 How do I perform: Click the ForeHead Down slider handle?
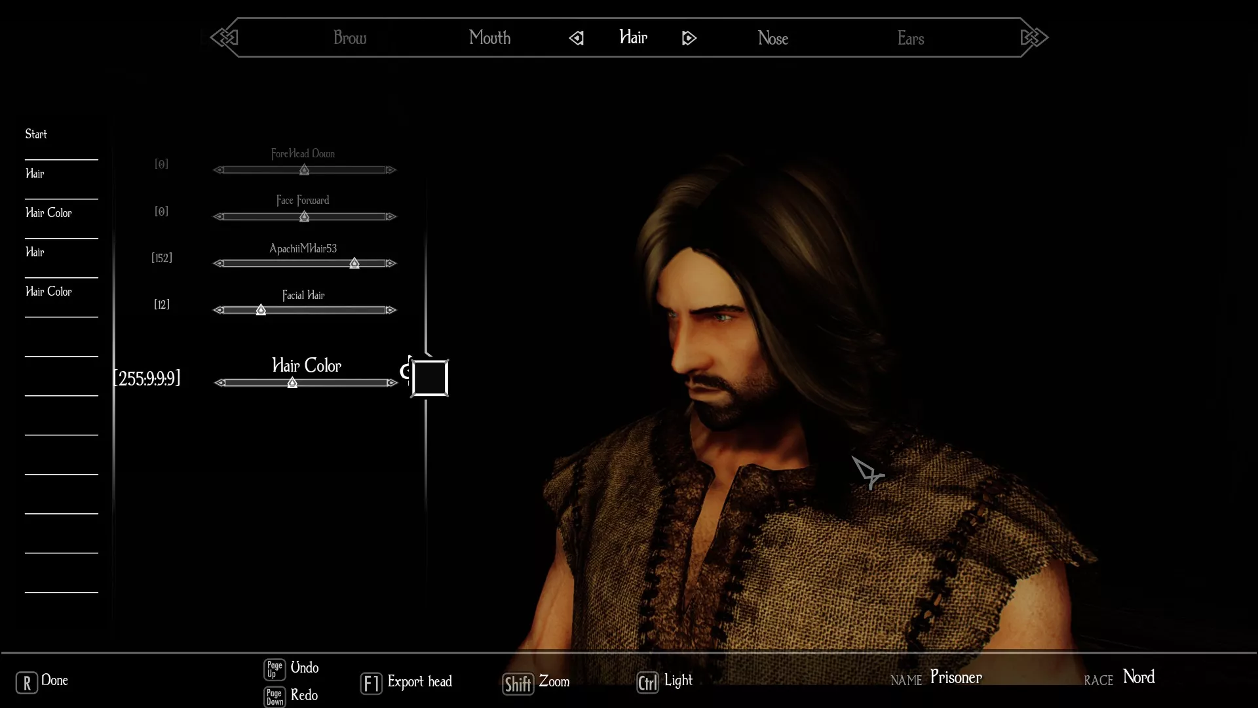pyautogui.click(x=304, y=170)
